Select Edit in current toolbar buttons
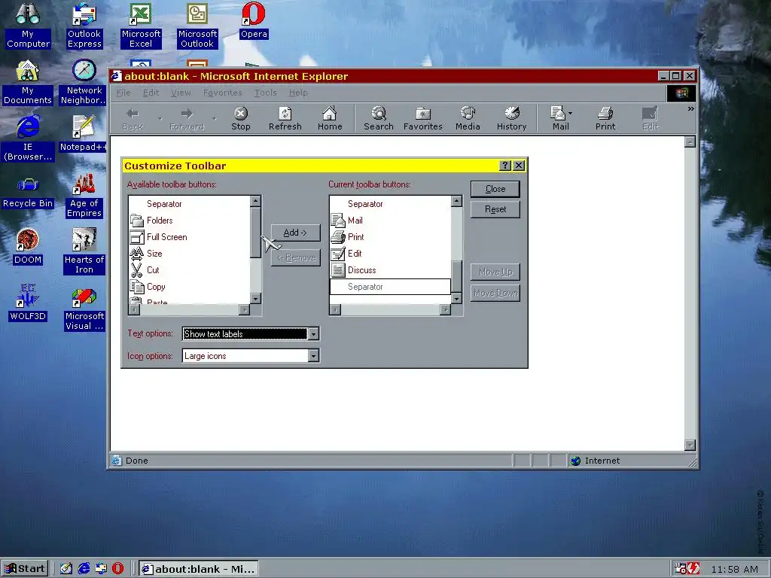This screenshot has width=771, height=578. coord(391,254)
